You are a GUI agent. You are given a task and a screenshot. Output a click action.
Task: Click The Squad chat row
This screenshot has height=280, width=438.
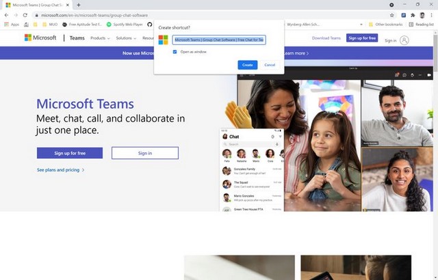click(x=253, y=184)
